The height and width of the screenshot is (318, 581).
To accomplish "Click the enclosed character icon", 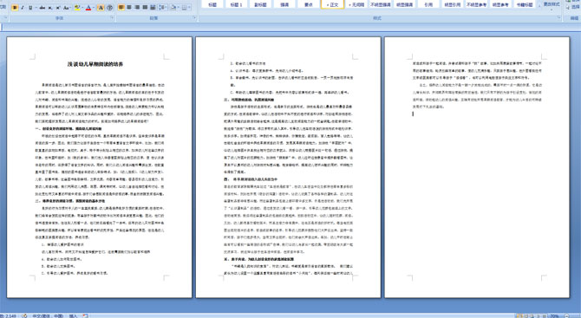I will 109,8.
